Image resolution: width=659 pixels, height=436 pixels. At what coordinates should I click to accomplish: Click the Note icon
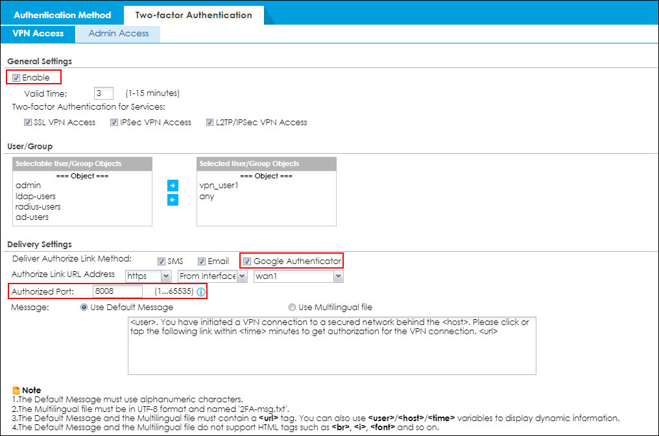[x=16, y=390]
